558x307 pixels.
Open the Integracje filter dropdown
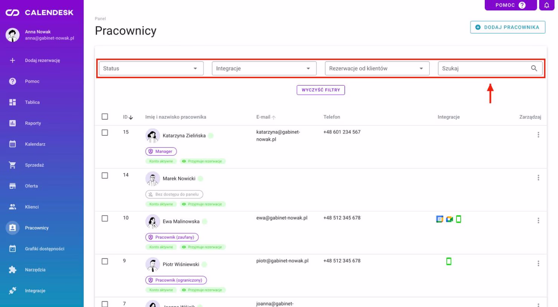[264, 68]
